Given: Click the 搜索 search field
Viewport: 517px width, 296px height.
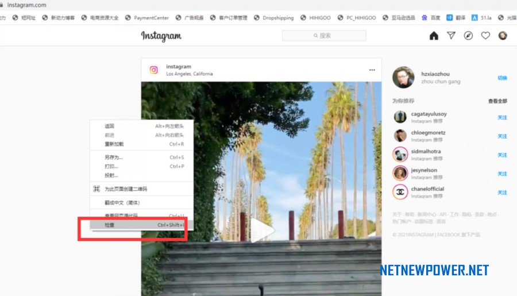Looking at the screenshot, I should point(324,36).
